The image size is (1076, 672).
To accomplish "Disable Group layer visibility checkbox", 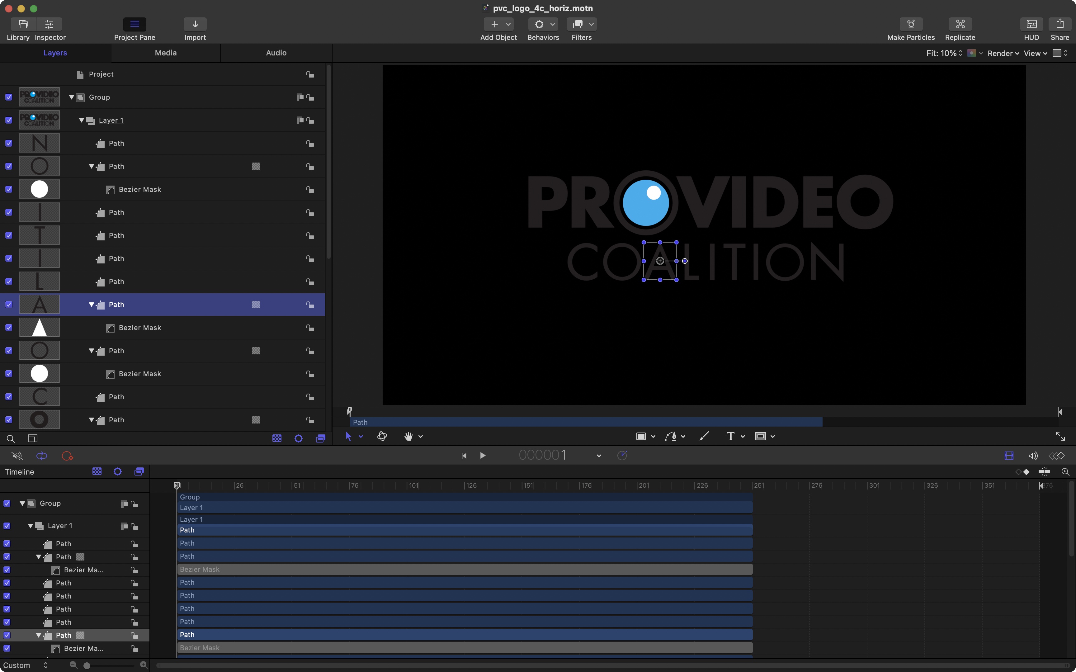I will coord(8,97).
